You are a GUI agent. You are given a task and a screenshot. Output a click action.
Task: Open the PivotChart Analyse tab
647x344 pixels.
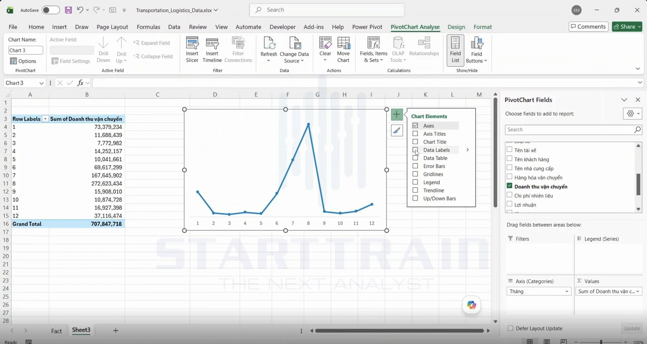pos(415,27)
